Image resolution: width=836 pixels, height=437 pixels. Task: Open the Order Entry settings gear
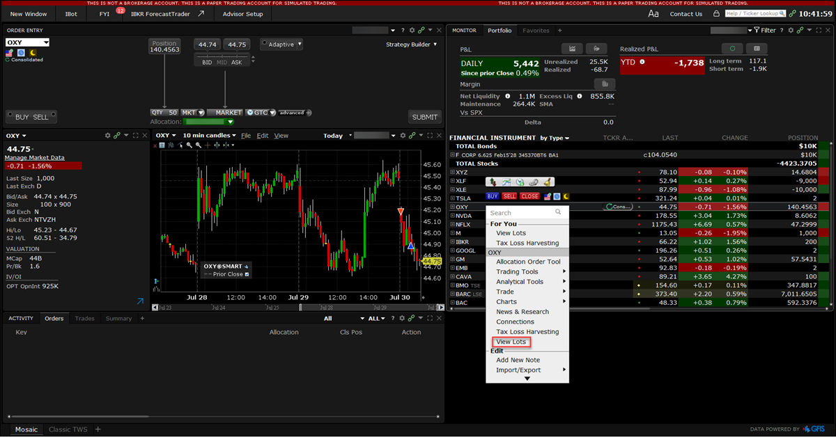click(x=412, y=31)
